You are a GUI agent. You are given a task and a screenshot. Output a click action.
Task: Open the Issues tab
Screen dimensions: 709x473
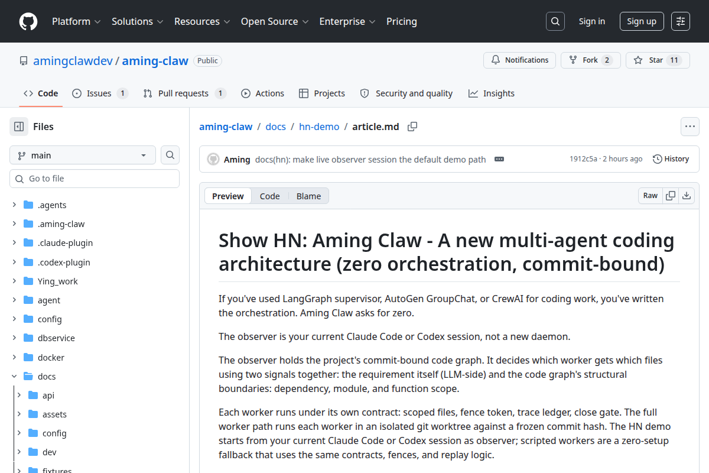[100, 93]
